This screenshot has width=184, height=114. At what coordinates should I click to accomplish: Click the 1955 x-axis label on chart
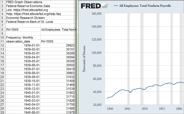(x=162, y=109)
